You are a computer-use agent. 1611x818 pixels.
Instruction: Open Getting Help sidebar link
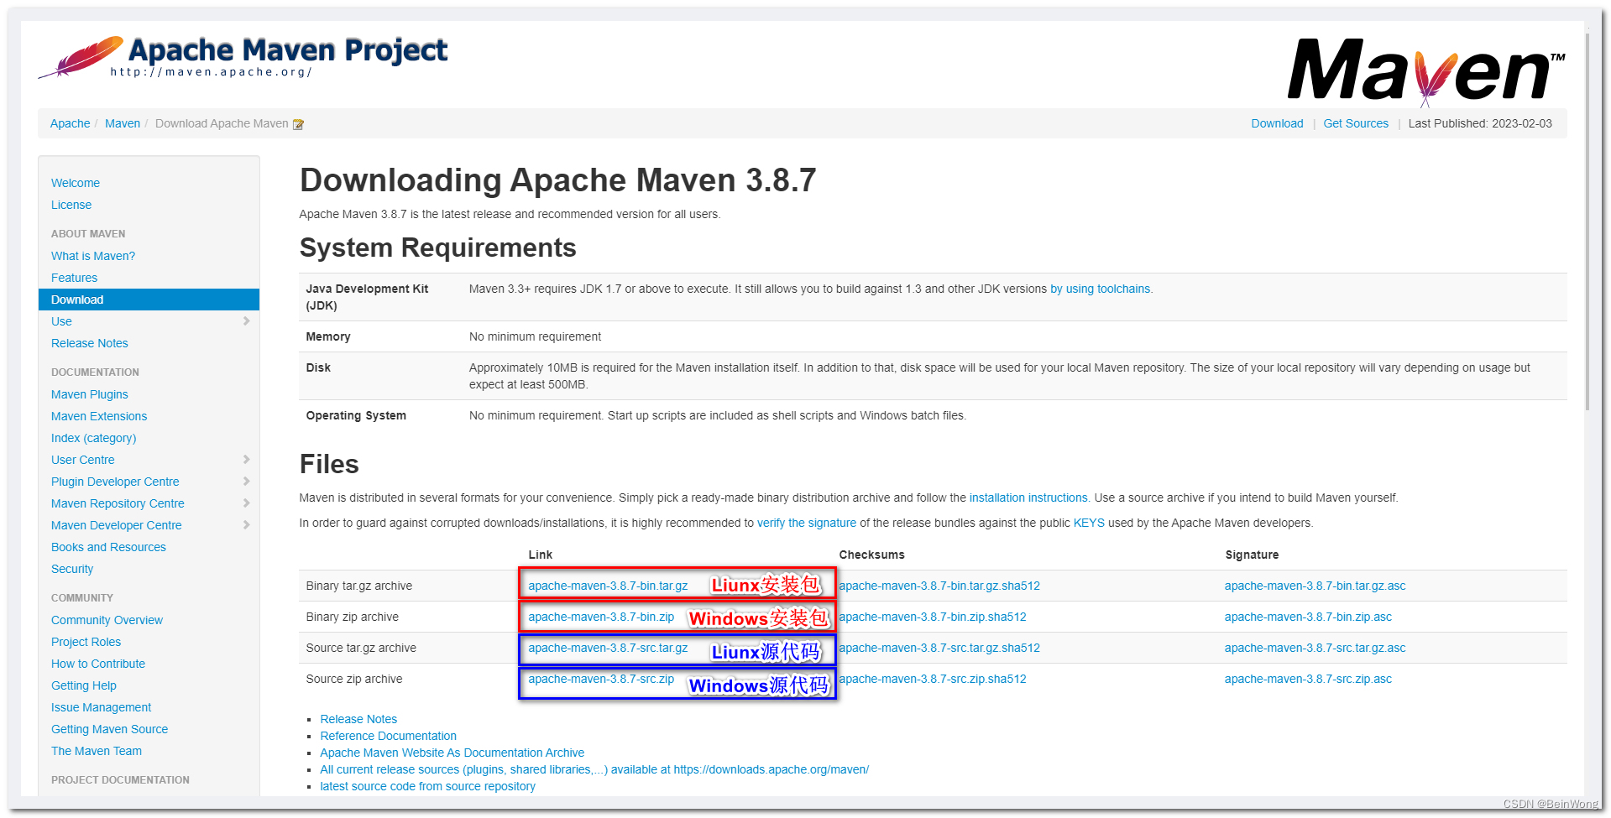(x=84, y=685)
